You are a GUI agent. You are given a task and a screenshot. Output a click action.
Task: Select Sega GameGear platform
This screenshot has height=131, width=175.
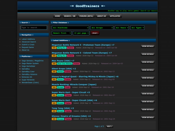point(28,66)
